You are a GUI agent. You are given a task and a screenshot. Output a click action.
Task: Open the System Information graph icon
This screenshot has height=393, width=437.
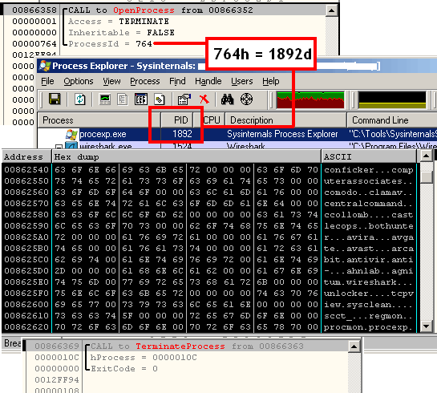point(105,99)
